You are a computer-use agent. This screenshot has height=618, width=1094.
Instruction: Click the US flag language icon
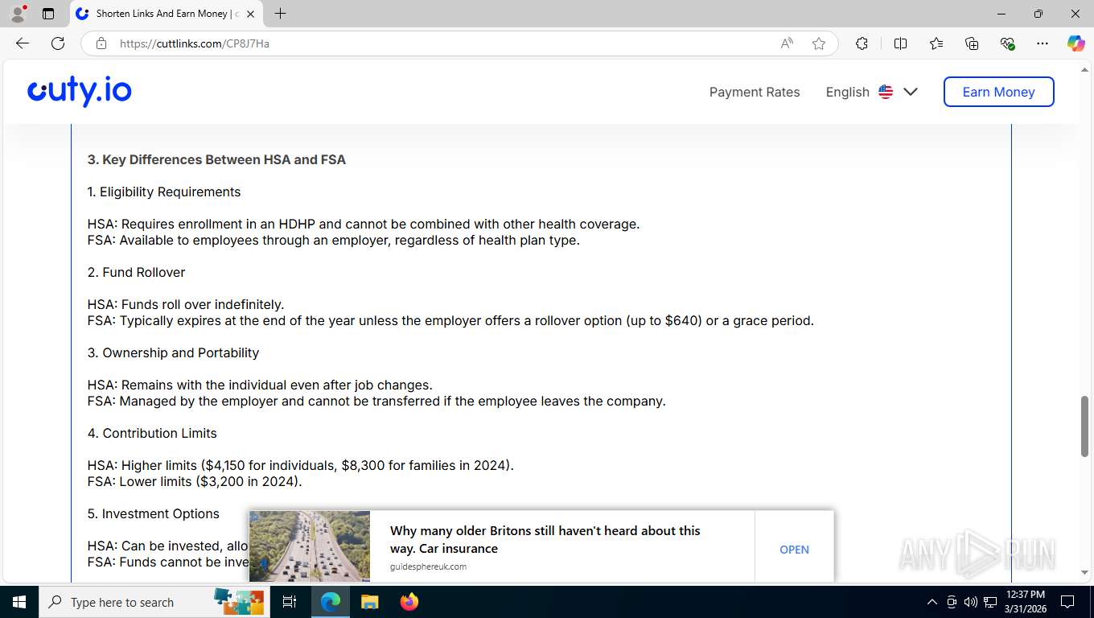[x=886, y=92]
